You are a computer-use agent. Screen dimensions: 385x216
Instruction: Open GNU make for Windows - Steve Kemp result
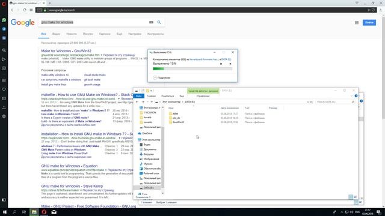click(x=72, y=186)
